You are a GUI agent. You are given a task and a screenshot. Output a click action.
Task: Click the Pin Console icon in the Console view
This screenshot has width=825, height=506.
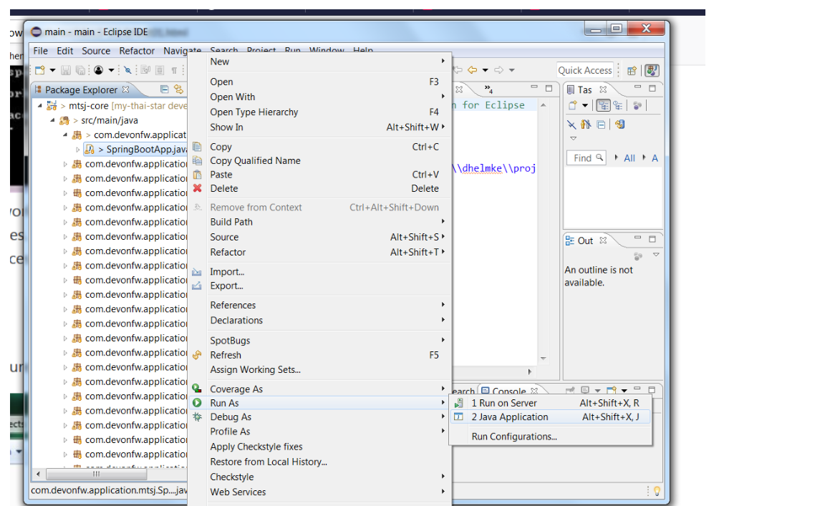570,390
